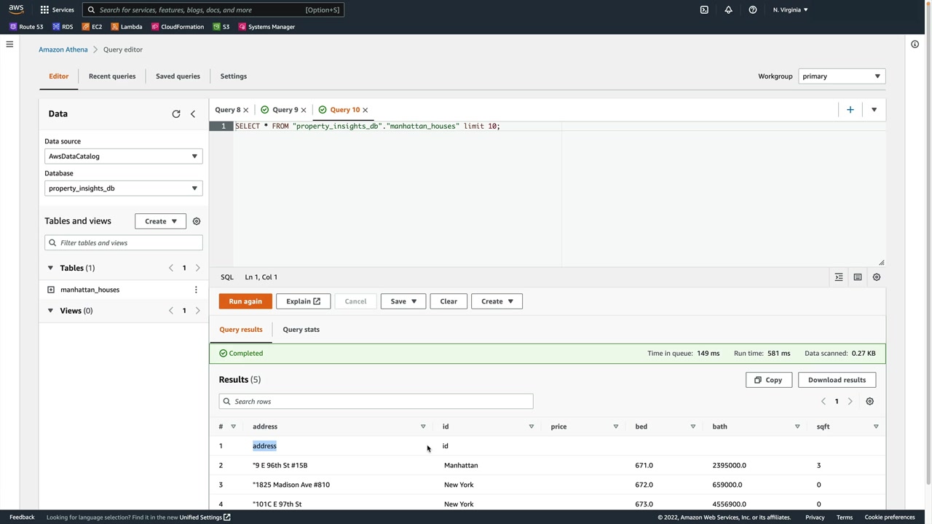Click the Run again button

pyautogui.click(x=245, y=301)
